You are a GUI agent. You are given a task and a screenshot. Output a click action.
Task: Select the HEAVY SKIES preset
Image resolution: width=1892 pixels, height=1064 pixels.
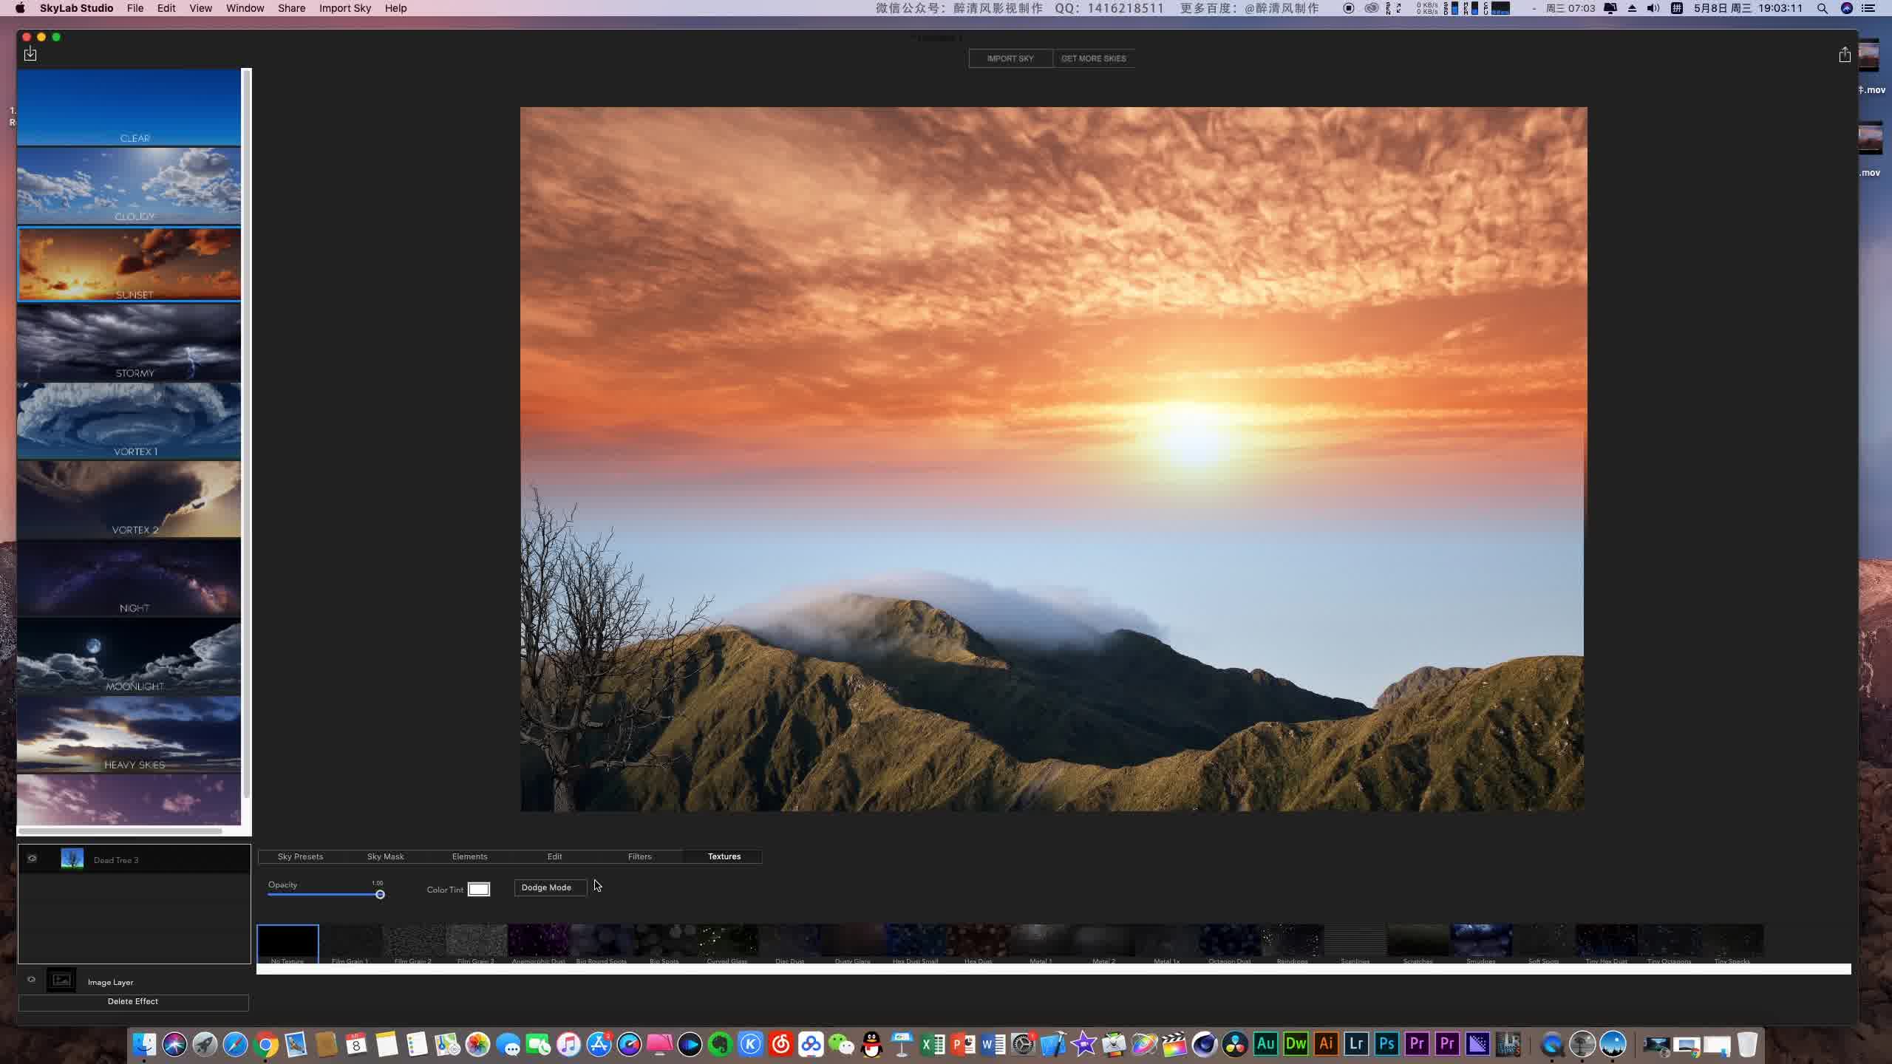coord(129,734)
